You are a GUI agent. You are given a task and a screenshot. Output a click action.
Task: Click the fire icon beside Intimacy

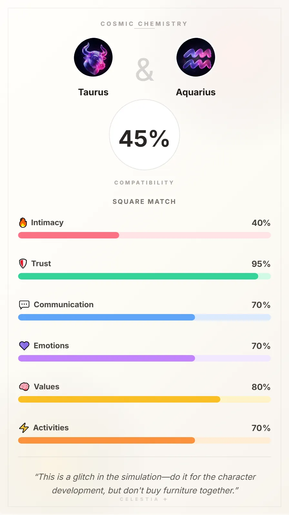(23, 222)
